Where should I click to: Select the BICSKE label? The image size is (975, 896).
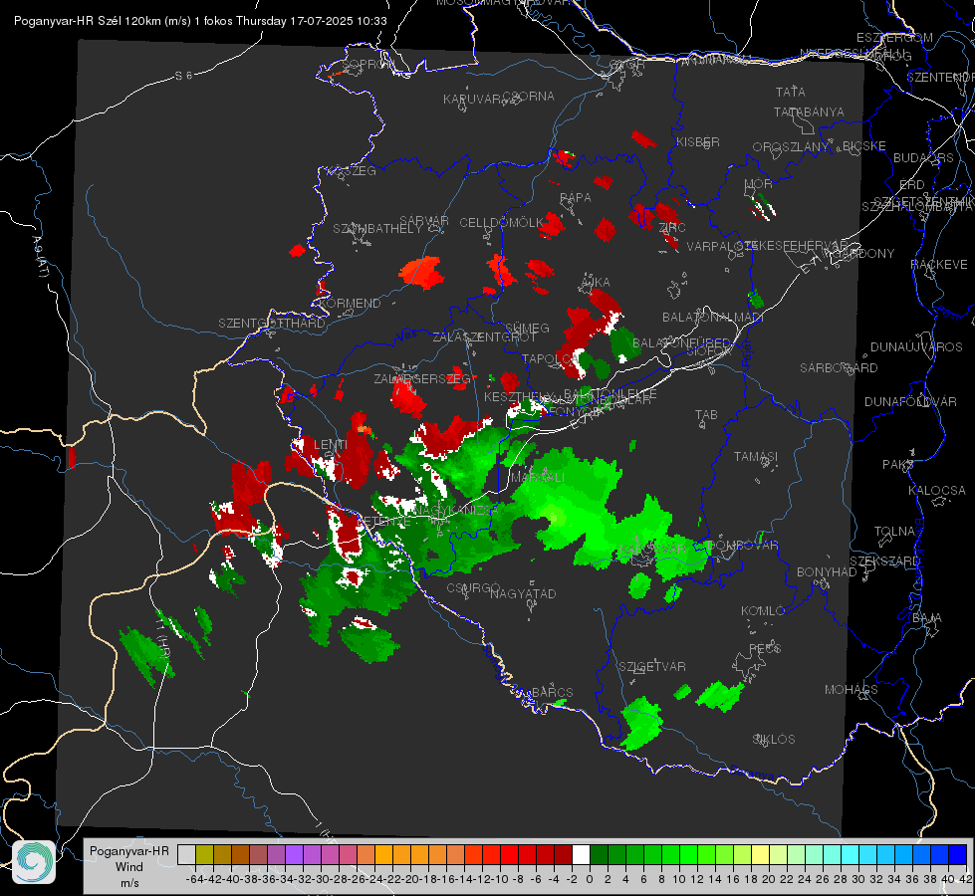click(864, 145)
